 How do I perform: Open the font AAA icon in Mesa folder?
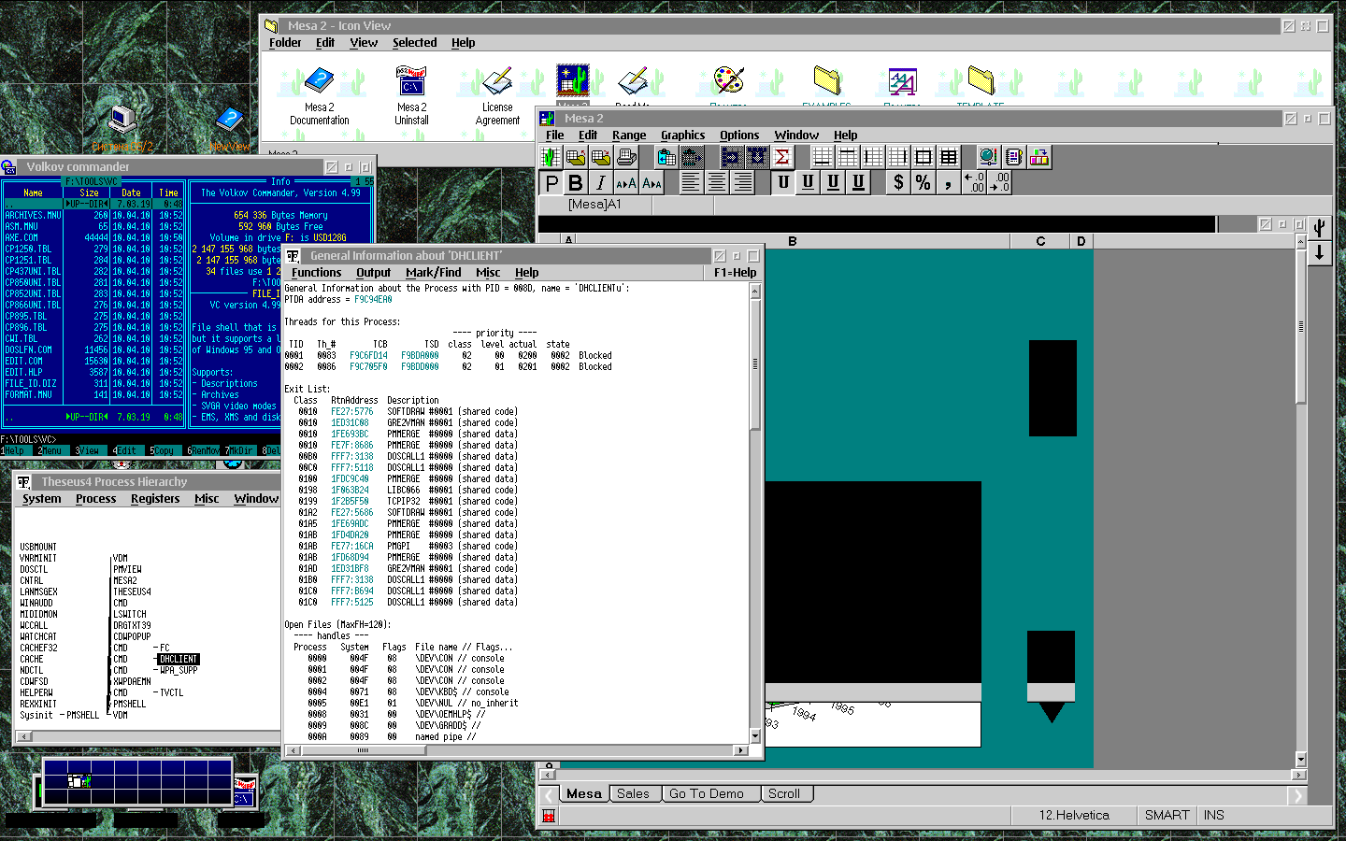pyautogui.click(x=902, y=81)
